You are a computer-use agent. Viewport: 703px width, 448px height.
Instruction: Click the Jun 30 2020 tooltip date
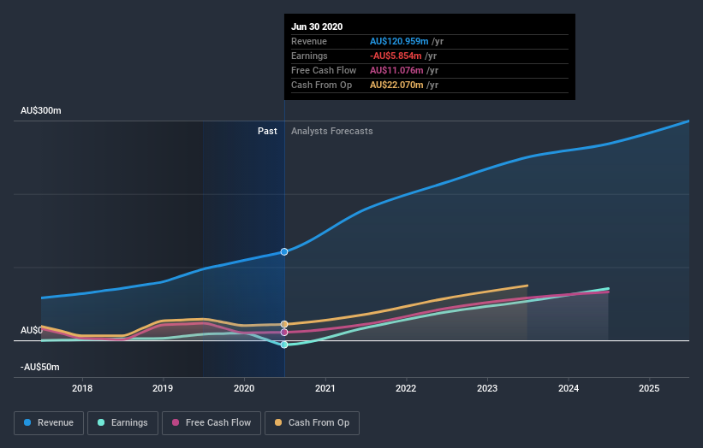[x=317, y=27]
